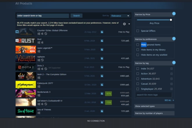Click the search for more tags field
The height and width of the screenshot is (128, 192).
tap(154, 95)
